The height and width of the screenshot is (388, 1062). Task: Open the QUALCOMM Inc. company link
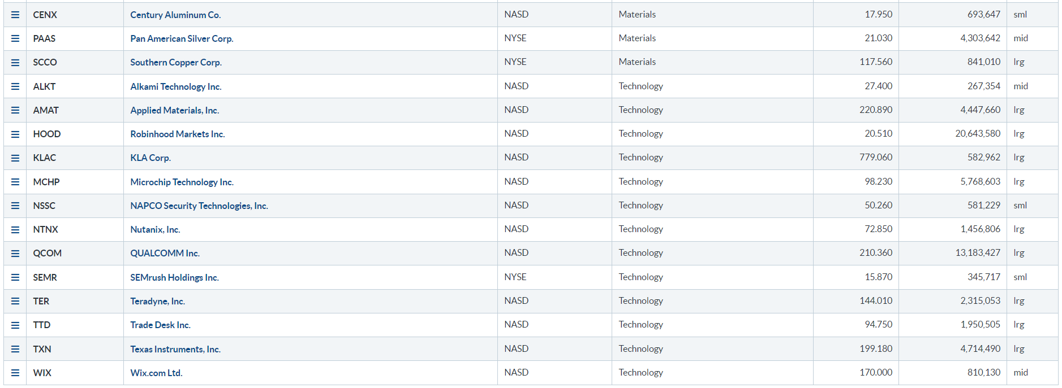tap(165, 253)
